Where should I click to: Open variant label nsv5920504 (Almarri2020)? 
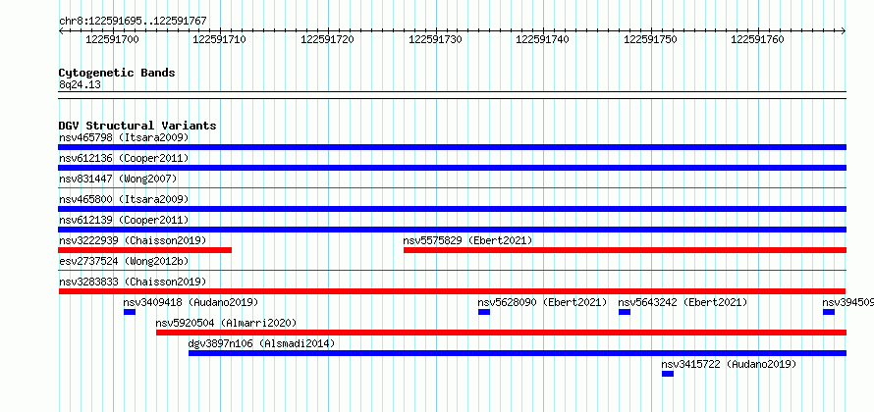point(226,323)
